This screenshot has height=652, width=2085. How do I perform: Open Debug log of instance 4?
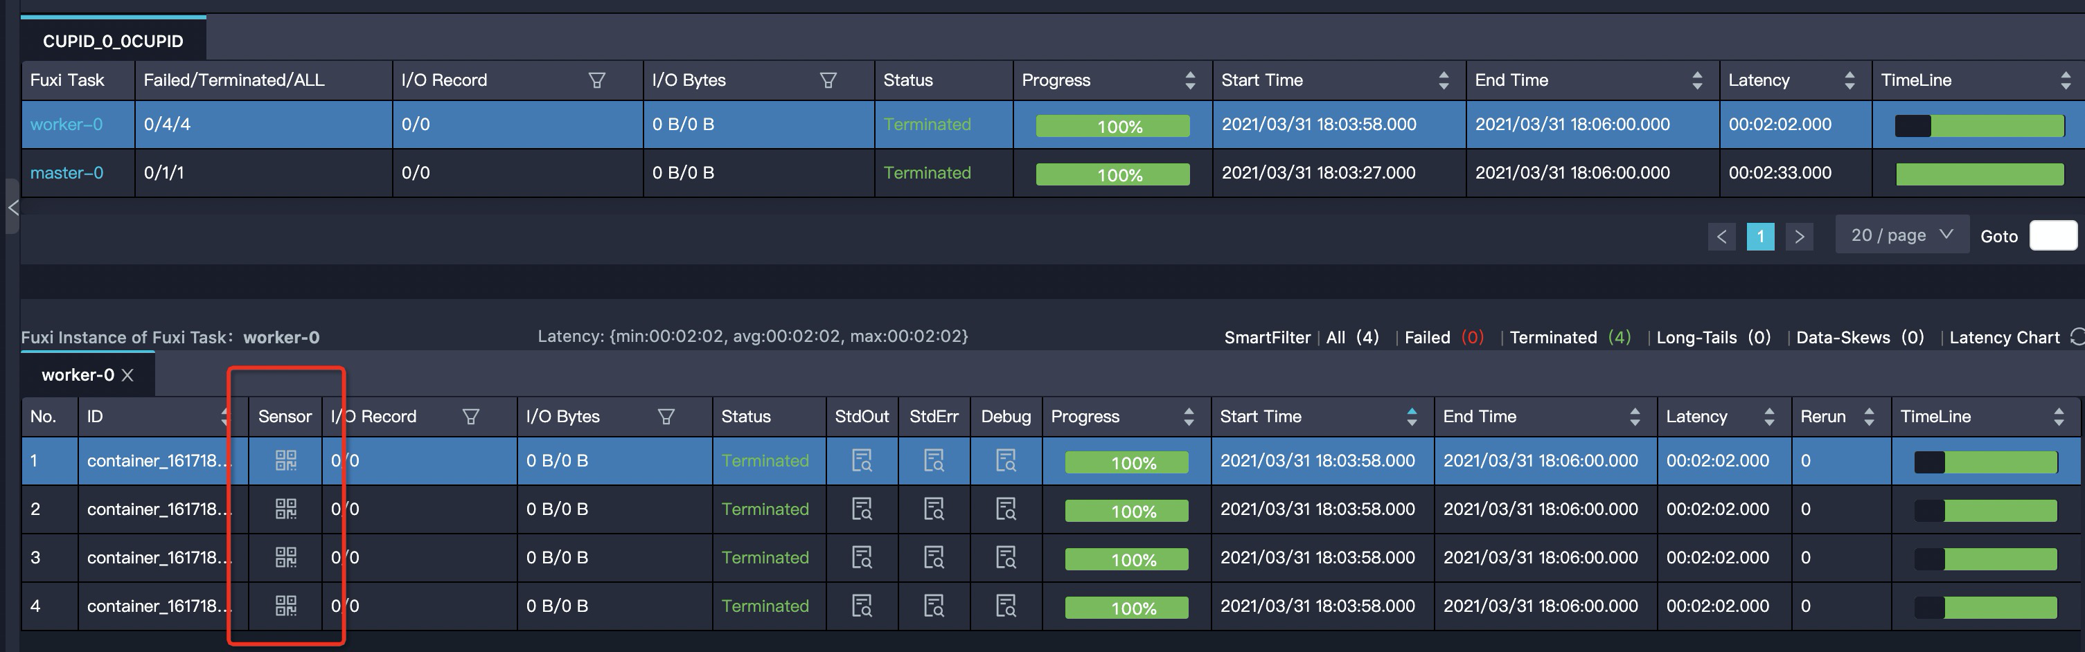(1005, 606)
